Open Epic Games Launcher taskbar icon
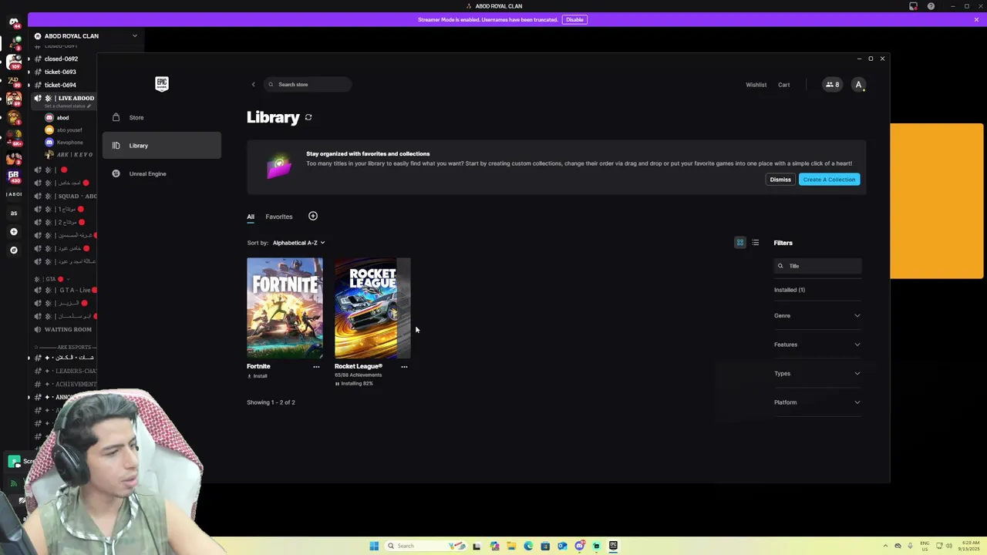This screenshot has height=555, width=987. [613, 546]
